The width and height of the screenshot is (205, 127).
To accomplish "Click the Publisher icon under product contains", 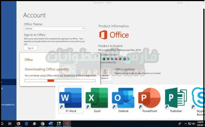I will [x=120, y=59].
